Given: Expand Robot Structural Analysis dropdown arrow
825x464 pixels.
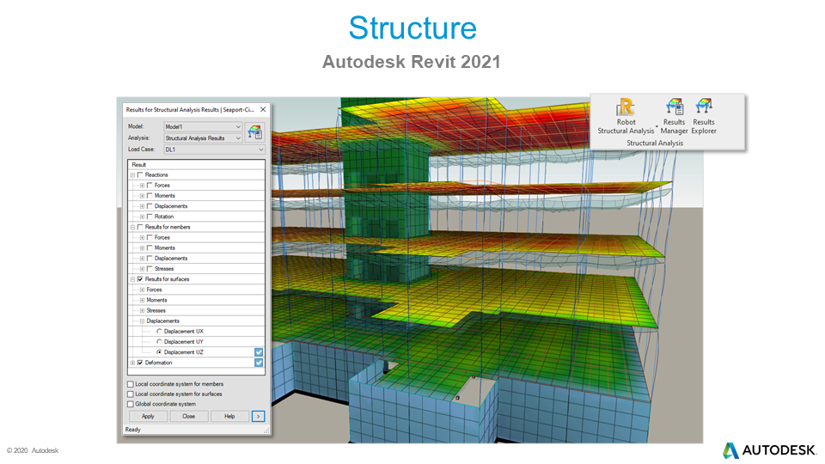Looking at the screenshot, I should pos(656,128).
